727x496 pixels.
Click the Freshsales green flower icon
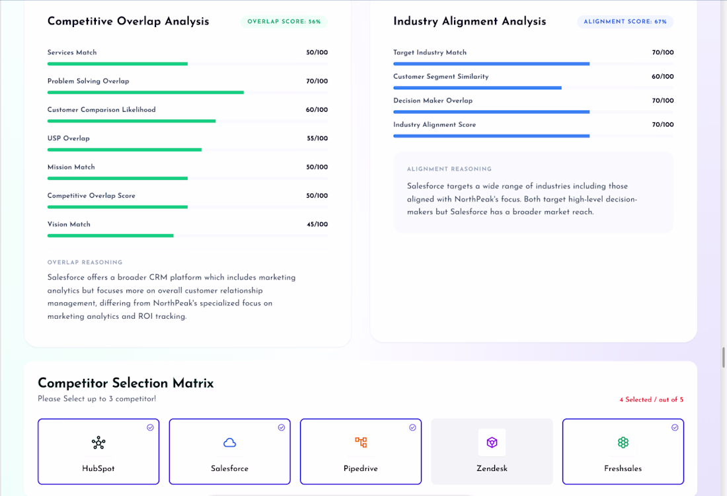[x=623, y=442]
